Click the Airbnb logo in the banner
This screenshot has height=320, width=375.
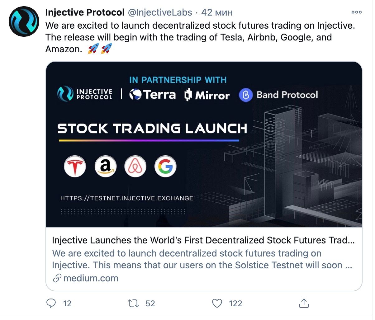135,167
